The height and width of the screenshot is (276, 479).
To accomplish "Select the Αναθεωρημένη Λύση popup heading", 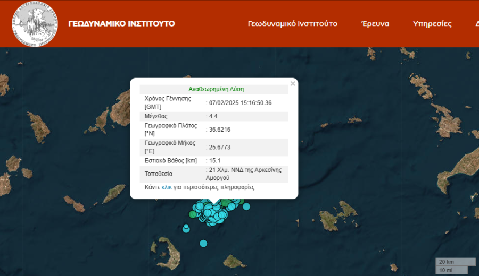I will (216, 89).
